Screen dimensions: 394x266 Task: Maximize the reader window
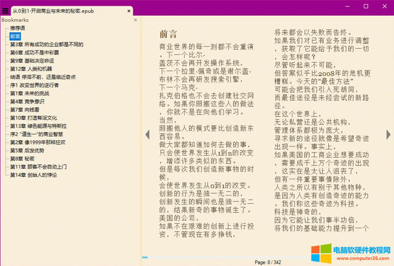click(x=365, y=6)
